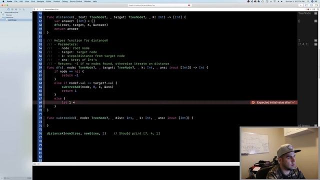This screenshot has width=320, height=180.
Task: Click the activity status bar field
Action: tap(160, 5)
